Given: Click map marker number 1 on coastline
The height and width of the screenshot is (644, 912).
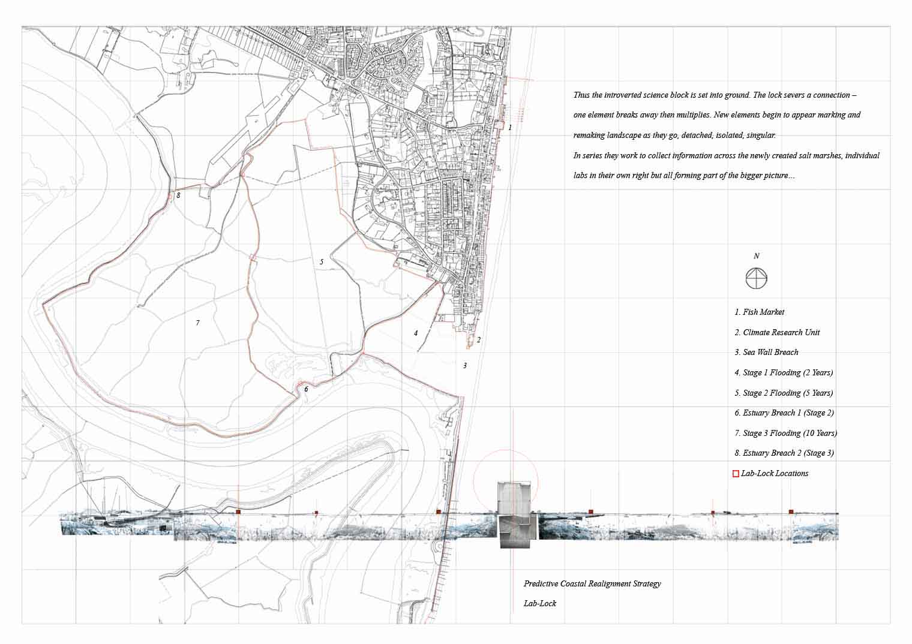Looking at the screenshot, I should pyautogui.click(x=510, y=128).
